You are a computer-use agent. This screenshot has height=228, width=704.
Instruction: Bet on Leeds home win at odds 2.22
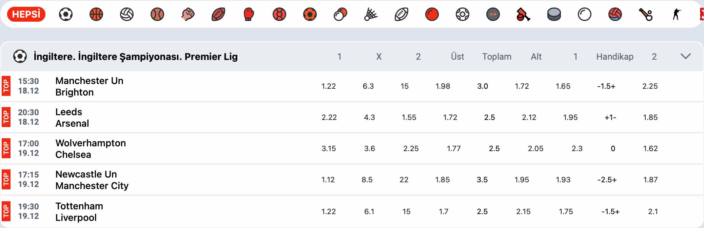pos(329,117)
